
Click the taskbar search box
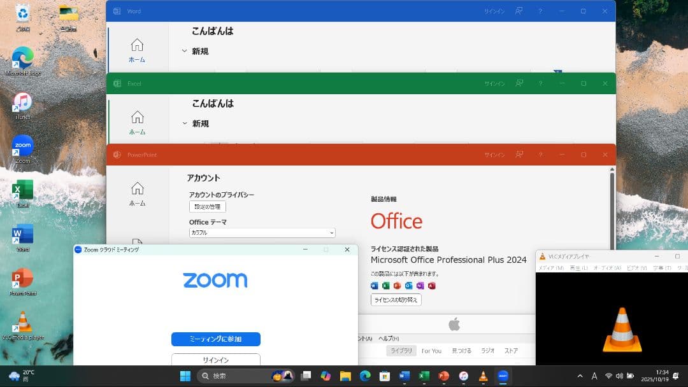pyautogui.click(x=236, y=376)
